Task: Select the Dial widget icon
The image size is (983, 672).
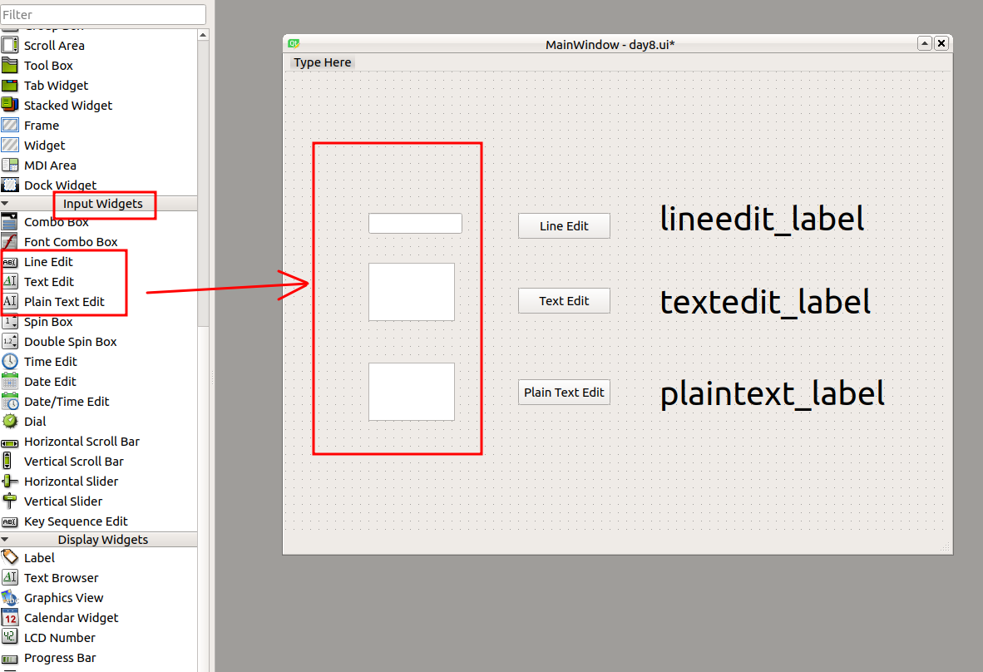Action: tap(10, 422)
